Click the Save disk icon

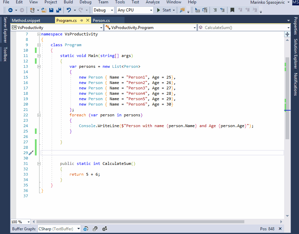51,10
